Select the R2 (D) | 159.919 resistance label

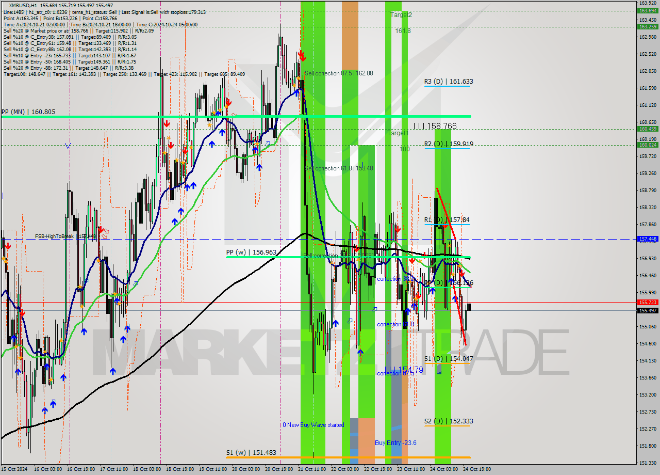click(449, 144)
